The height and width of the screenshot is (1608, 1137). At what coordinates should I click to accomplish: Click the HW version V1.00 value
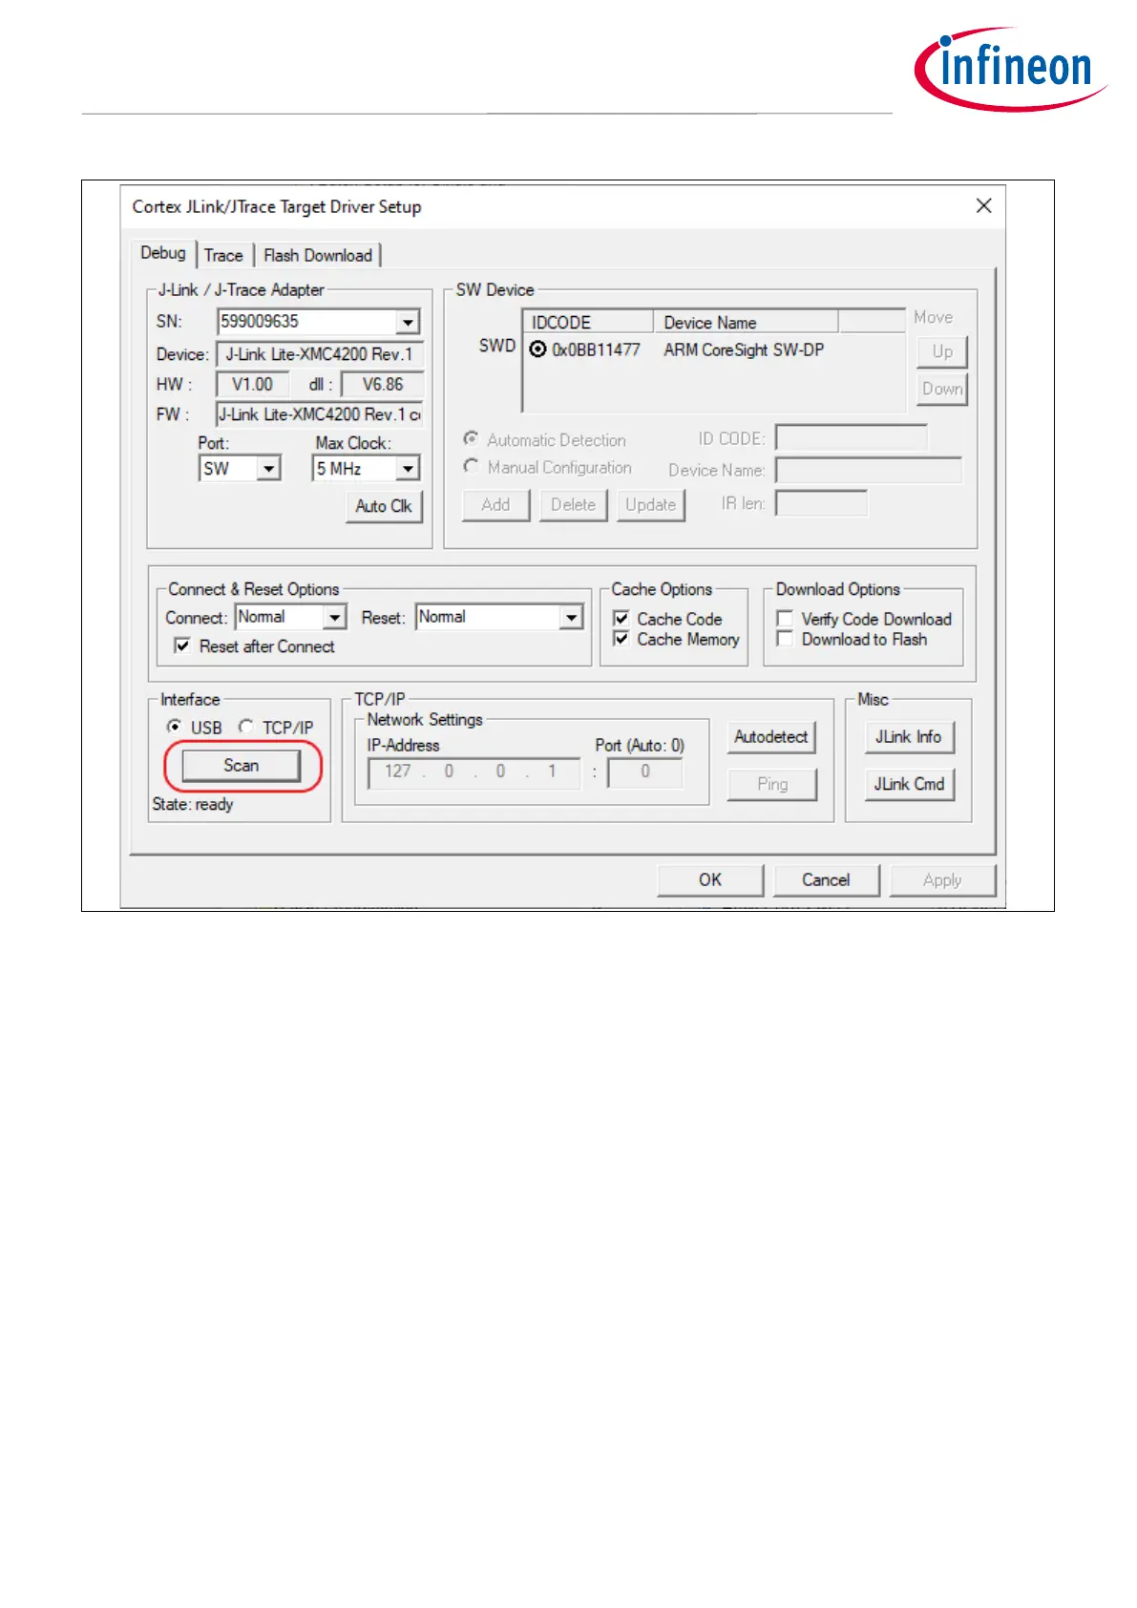pos(252,385)
